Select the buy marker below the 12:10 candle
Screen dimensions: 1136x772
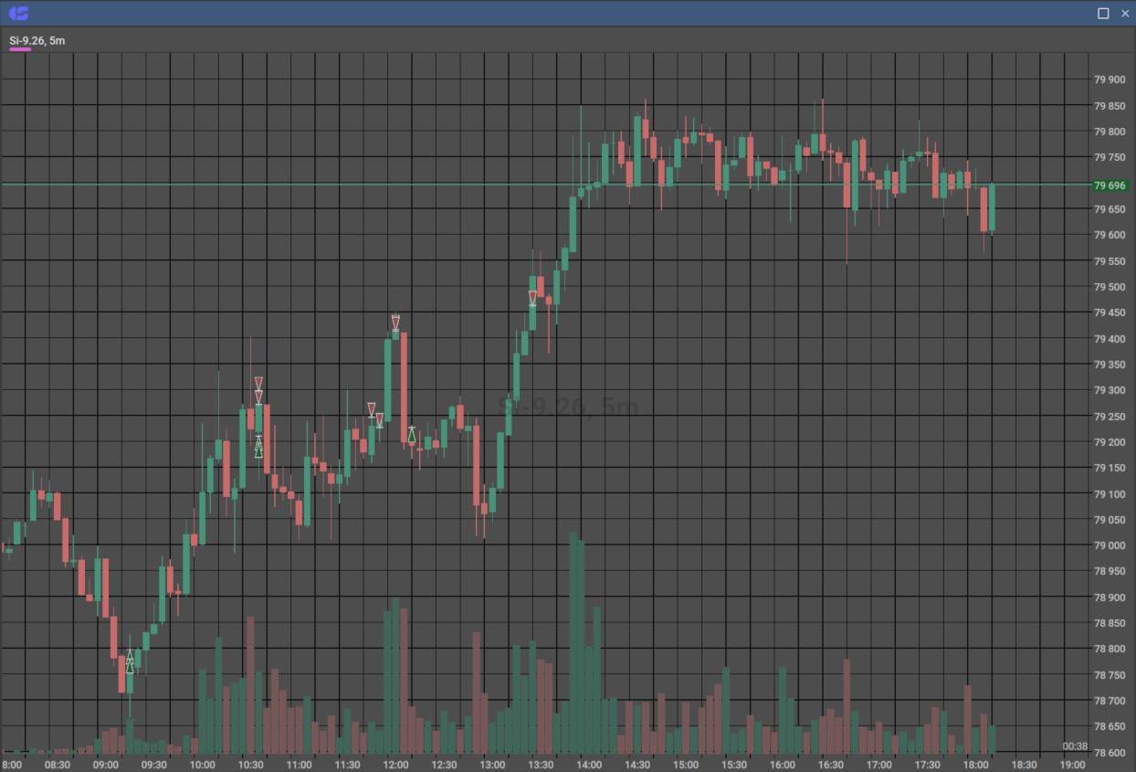[412, 435]
